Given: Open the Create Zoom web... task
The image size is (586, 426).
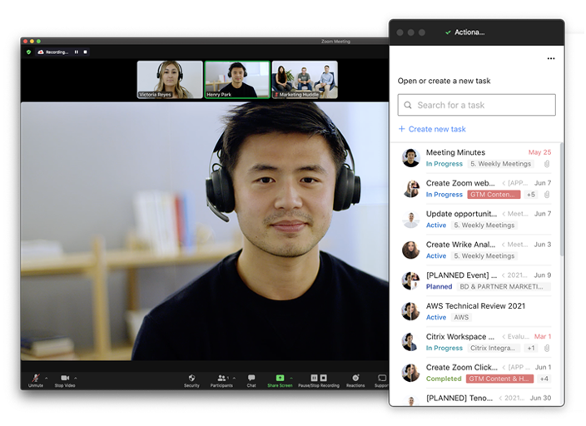Looking at the screenshot, I should 476,189.
